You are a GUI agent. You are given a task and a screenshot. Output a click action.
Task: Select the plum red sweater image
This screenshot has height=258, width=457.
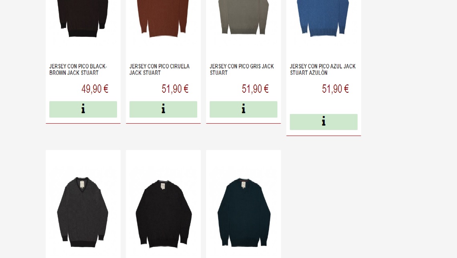pyautogui.click(x=163, y=18)
